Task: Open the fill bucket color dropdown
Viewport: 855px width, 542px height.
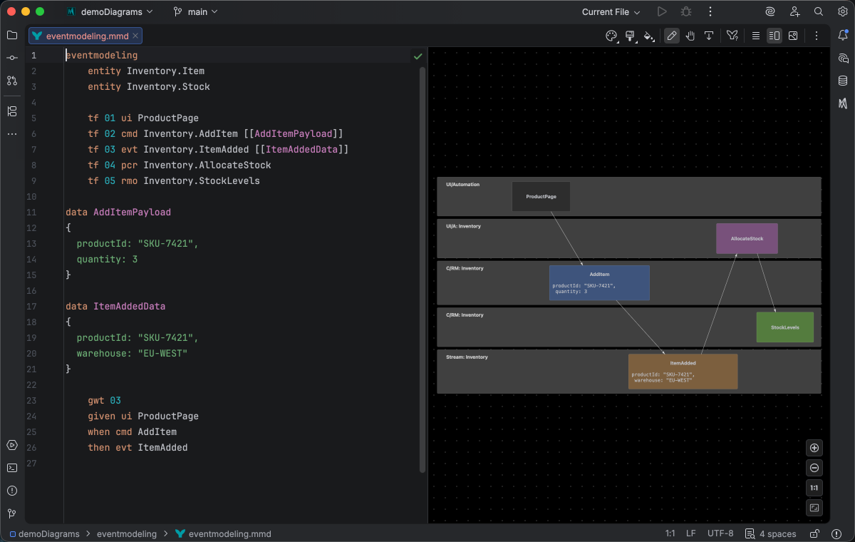Action: pyautogui.click(x=649, y=36)
